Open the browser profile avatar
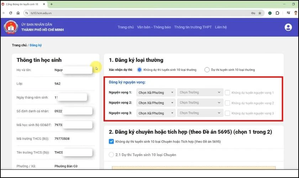Screen dimensions: 299x178 click(x=296, y=13)
